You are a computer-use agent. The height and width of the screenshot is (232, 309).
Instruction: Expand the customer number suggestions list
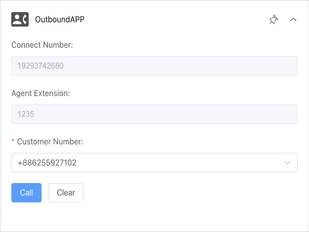tap(287, 163)
